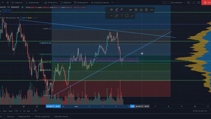Select the Fibonacci retracement favorite tool
Image resolution: width=211 pixels, height=119 pixels.
[x=116, y=16]
